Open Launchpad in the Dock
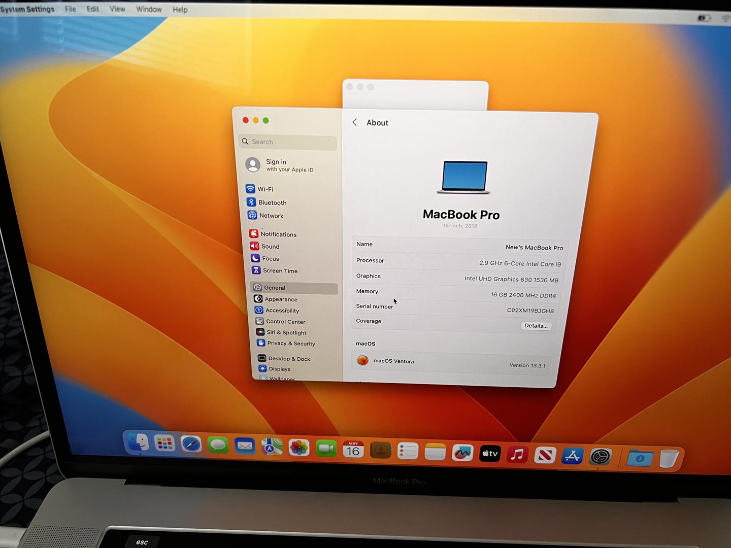This screenshot has width=731, height=548. tap(164, 443)
